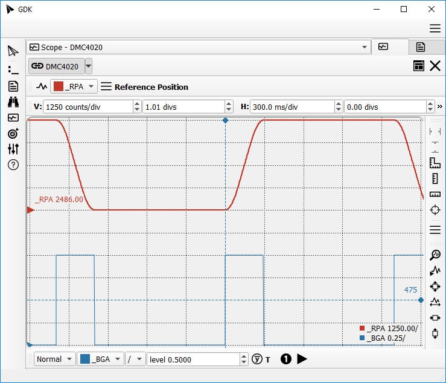The width and height of the screenshot is (446, 383).
Task: Open the trigger edge slope dropdown
Action: [x=136, y=359]
